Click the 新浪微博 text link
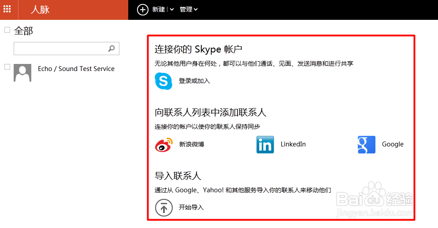438x228 pixels. tap(192, 145)
